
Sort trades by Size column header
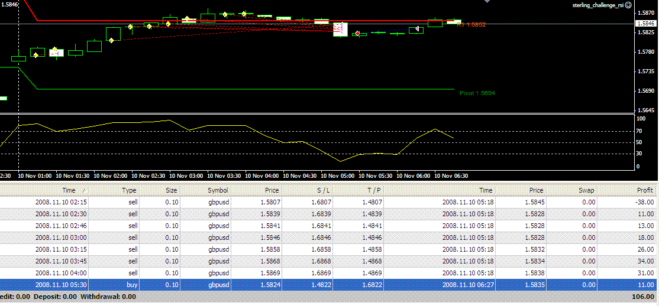tap(159, 190)
